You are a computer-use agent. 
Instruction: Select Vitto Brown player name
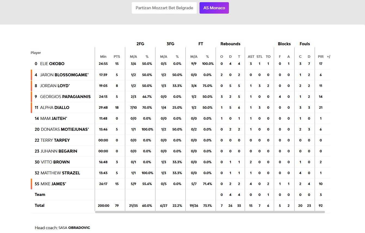[x=55, y=162]
